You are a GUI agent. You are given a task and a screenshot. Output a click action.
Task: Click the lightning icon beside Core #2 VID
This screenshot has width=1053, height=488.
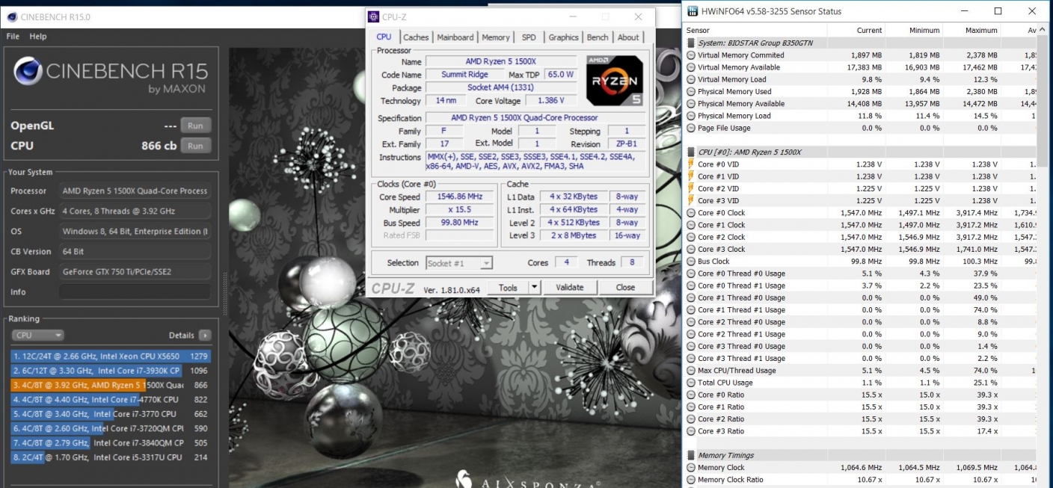691,188
